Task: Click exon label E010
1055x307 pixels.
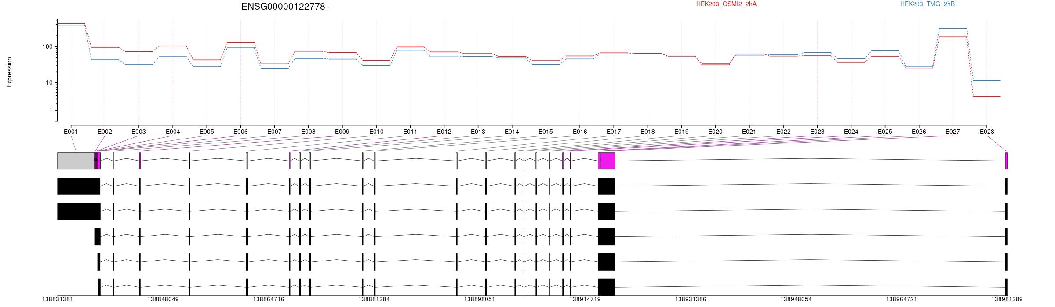Action: click(376, 132)
